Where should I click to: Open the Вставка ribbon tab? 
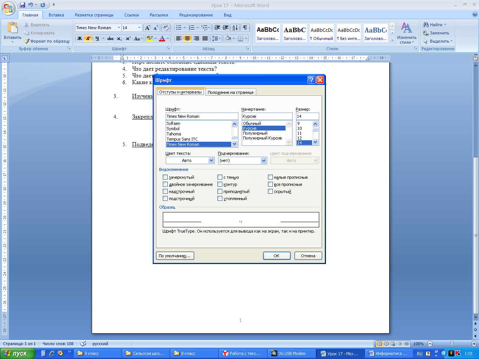click(56, 15)
